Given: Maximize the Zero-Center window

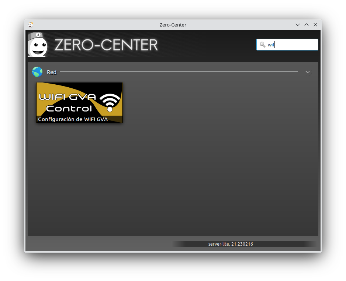Looking at the screenshot, I should tap(307, 25).
